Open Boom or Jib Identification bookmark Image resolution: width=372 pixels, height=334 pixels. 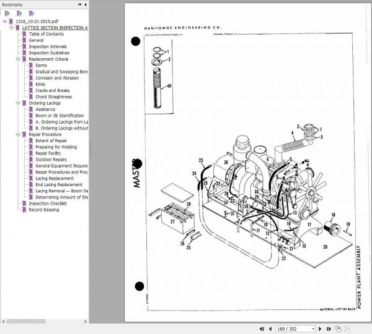60,116
